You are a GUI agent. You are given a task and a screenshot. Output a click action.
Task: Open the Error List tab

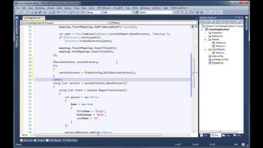pos(26,140)
